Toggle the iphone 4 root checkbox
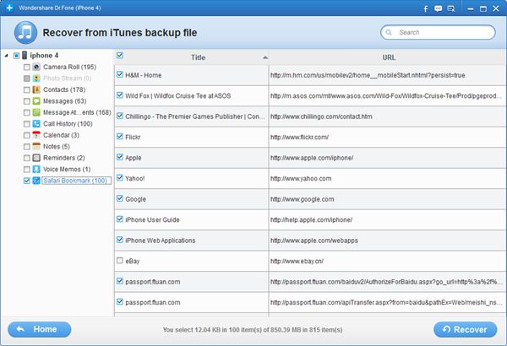This screenshot has width=507, height=346. (17, 56)
